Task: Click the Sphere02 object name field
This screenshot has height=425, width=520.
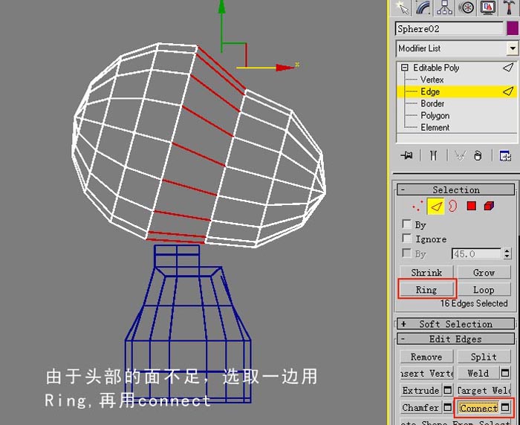Action: [449, 28]
